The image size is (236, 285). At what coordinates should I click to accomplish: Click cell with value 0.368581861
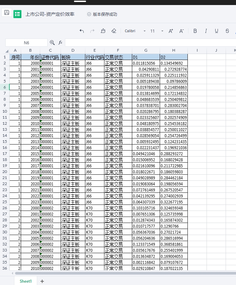point(174,244)
